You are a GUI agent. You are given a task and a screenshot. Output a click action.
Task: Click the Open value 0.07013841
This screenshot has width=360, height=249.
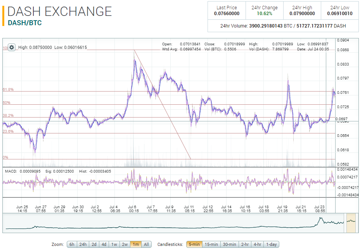coord(190,44)
